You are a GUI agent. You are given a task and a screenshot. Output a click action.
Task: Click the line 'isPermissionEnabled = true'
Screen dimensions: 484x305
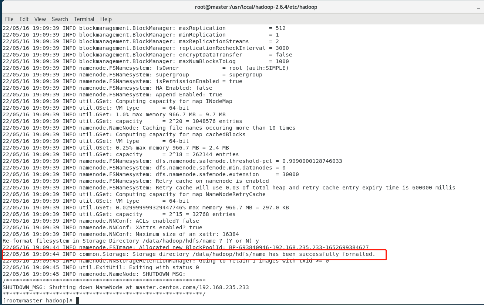122,81
